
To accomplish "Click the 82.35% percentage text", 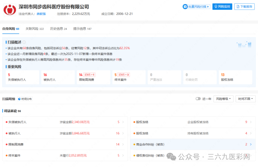I will (124, 48).
